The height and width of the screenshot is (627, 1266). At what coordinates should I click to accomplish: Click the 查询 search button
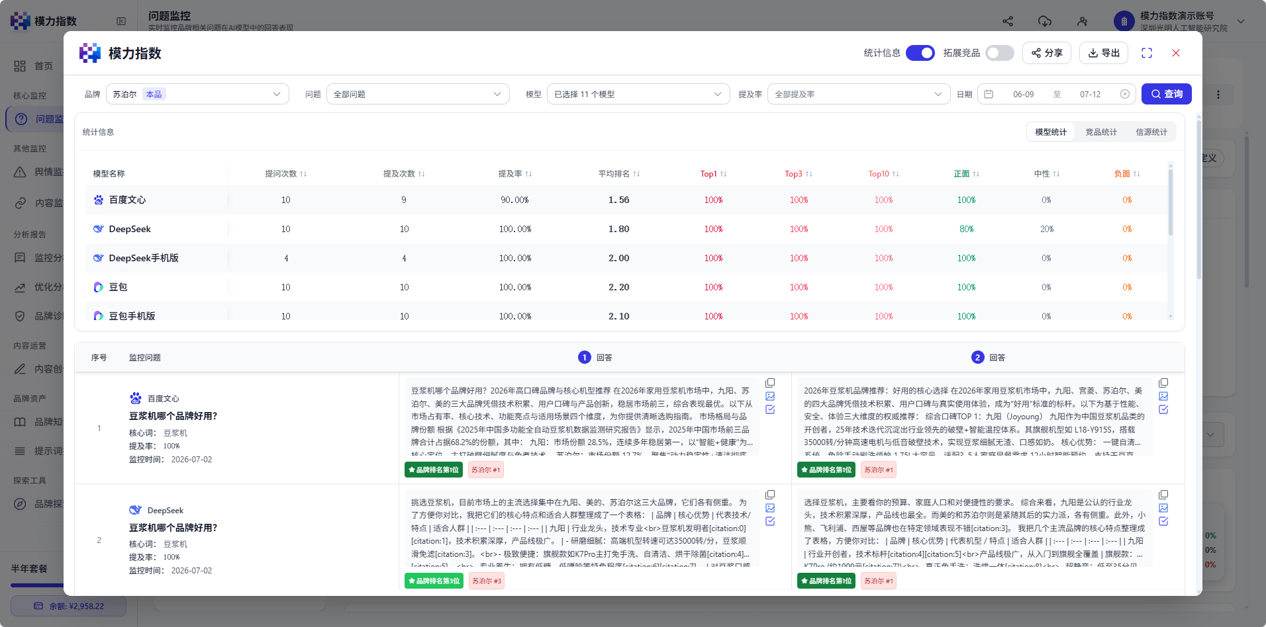(1167, 94)
